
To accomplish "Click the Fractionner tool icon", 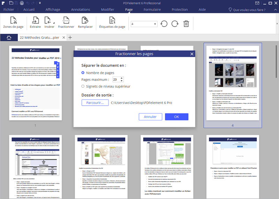I will pos(66,23).
